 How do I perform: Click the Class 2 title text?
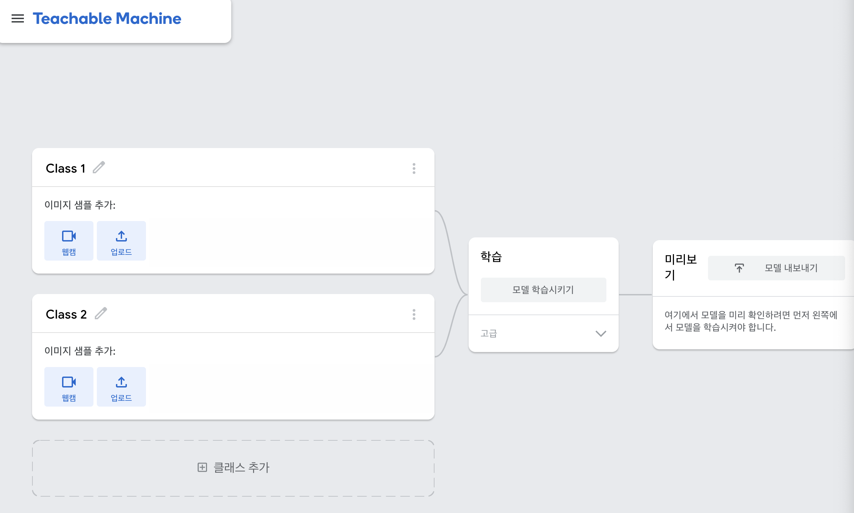67,314
